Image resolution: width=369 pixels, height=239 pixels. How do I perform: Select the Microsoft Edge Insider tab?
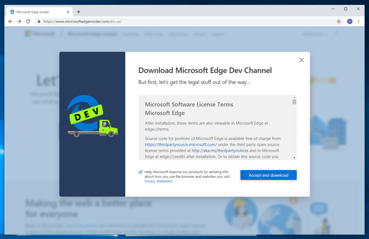pyautogui.click(x=39, y=12)
